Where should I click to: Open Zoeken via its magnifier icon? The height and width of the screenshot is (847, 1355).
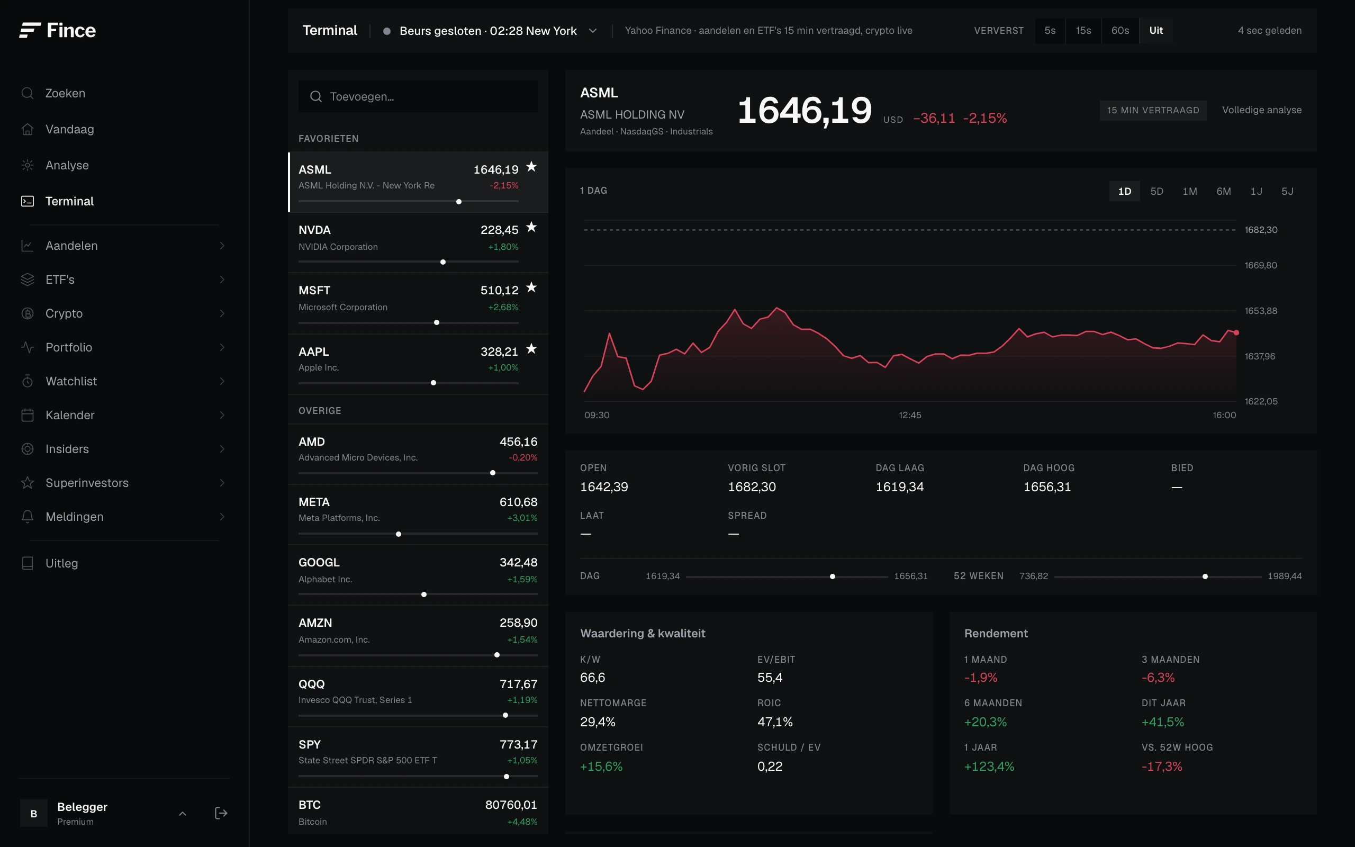28,93
